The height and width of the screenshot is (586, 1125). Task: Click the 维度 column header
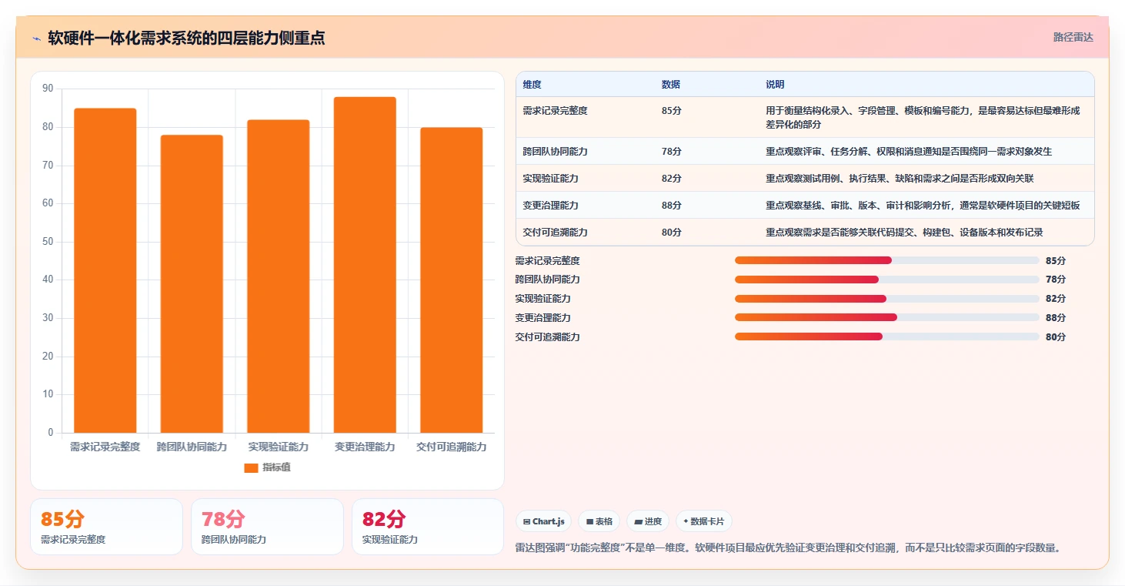click(532, 85)
